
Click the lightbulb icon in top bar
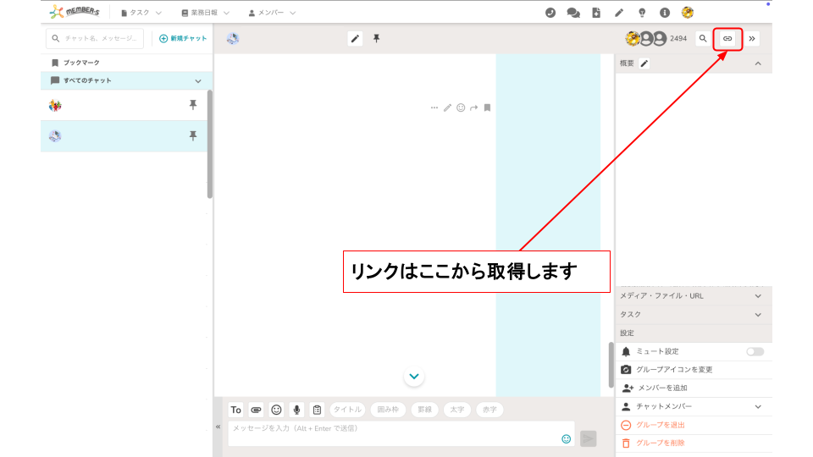coord(642,13)
